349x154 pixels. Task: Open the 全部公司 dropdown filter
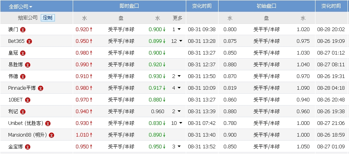pos(21,7)
